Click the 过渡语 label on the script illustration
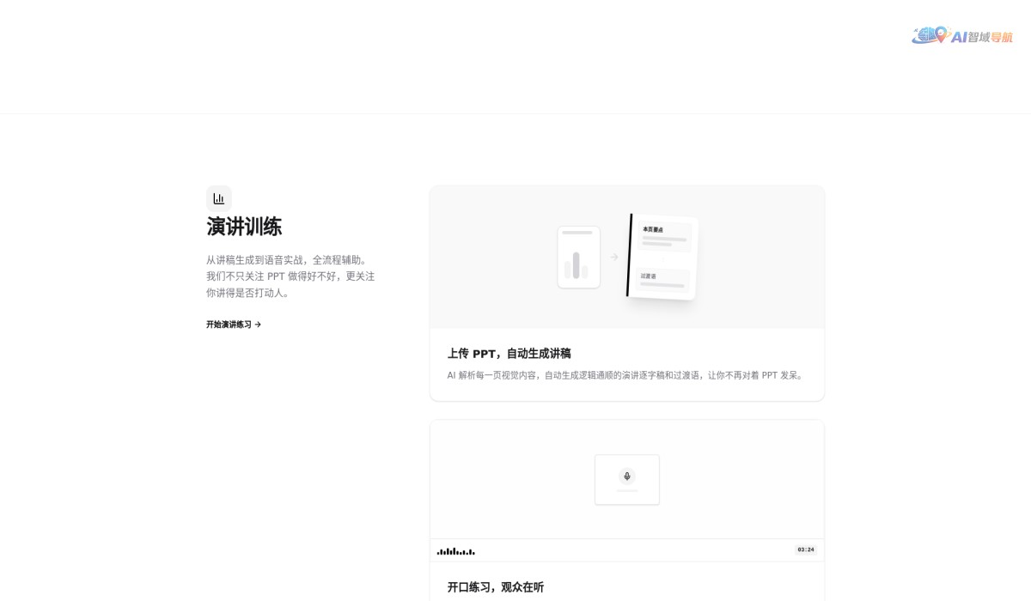Image resolution: width=1031 pixels, height=601 pixels. (645, 276)
